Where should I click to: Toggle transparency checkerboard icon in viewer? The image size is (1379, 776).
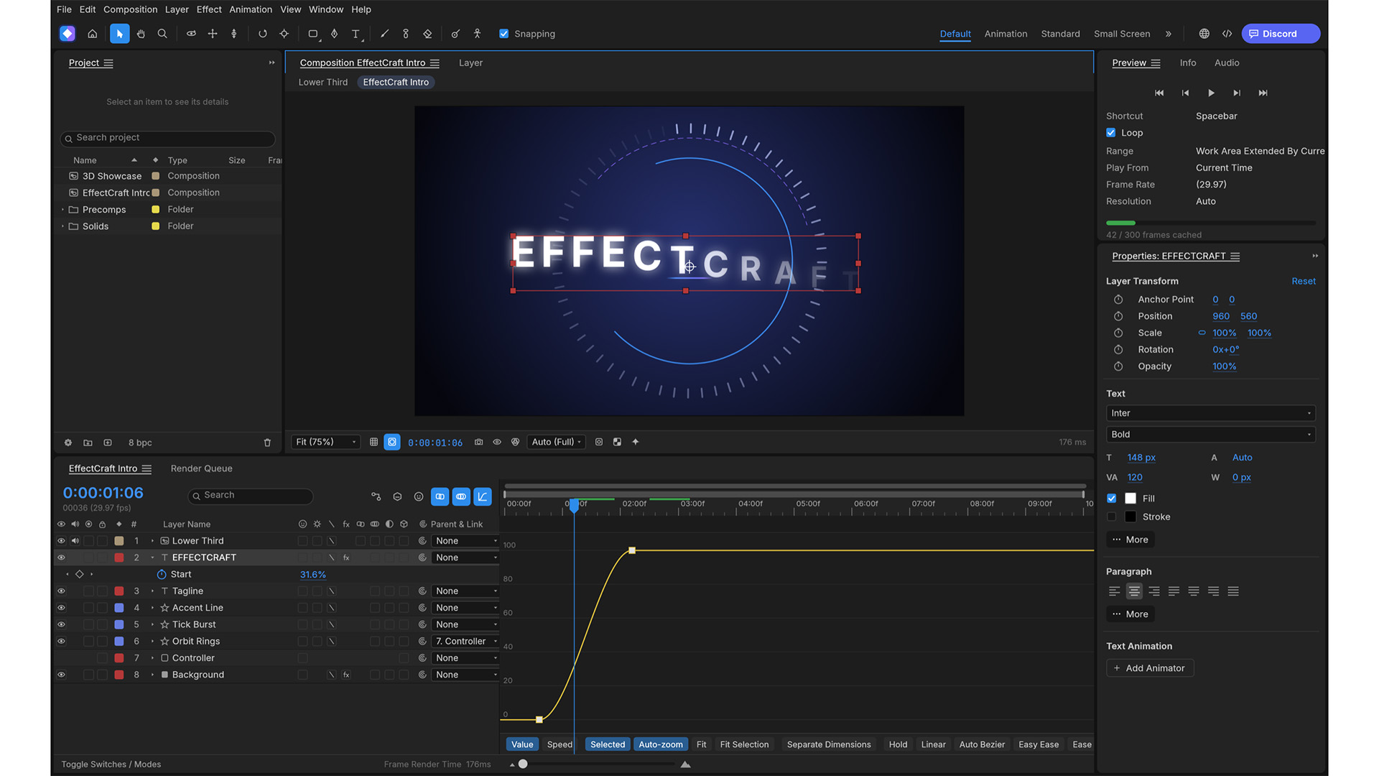click(x=617, y=442)
